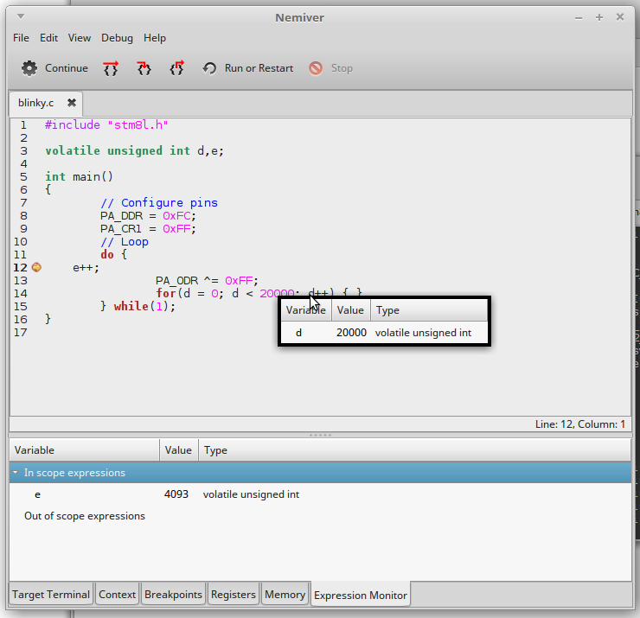Click the popup's Value column header
Image resolution: width=640 pixels, height=618 pixels.
click(x=350, y=310)
